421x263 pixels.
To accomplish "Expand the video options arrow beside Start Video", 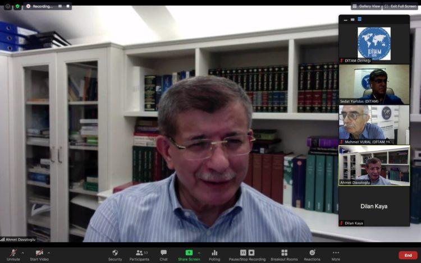I will point(49,252).
